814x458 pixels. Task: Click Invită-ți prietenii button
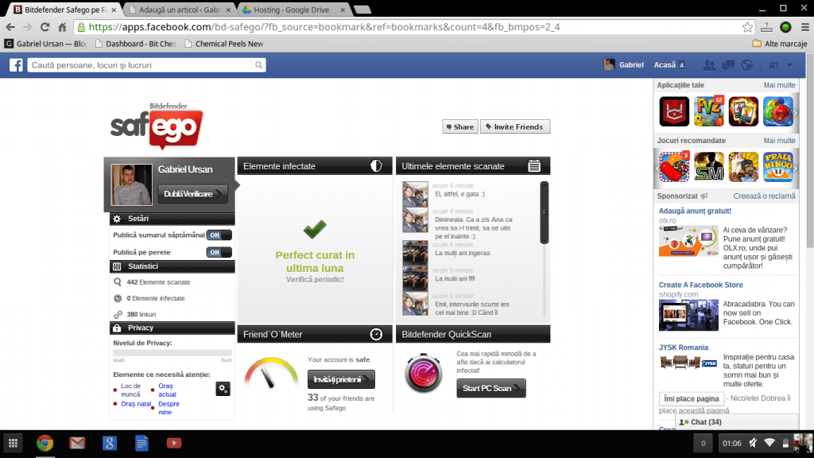click(x=341, y=379)
